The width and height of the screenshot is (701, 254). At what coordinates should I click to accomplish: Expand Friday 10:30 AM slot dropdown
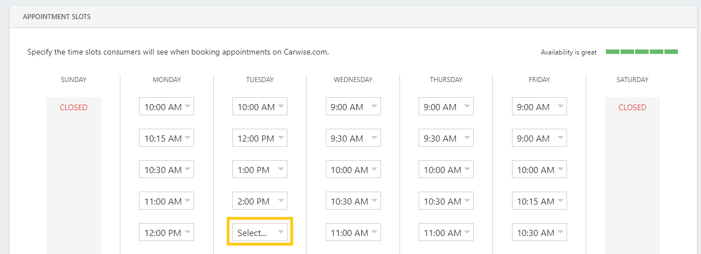pyautogui.click(x=540, y=233)
